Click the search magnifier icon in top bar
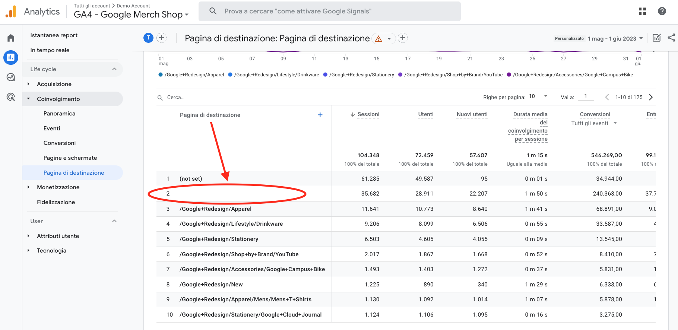678x330 pixels. point(213,11)
